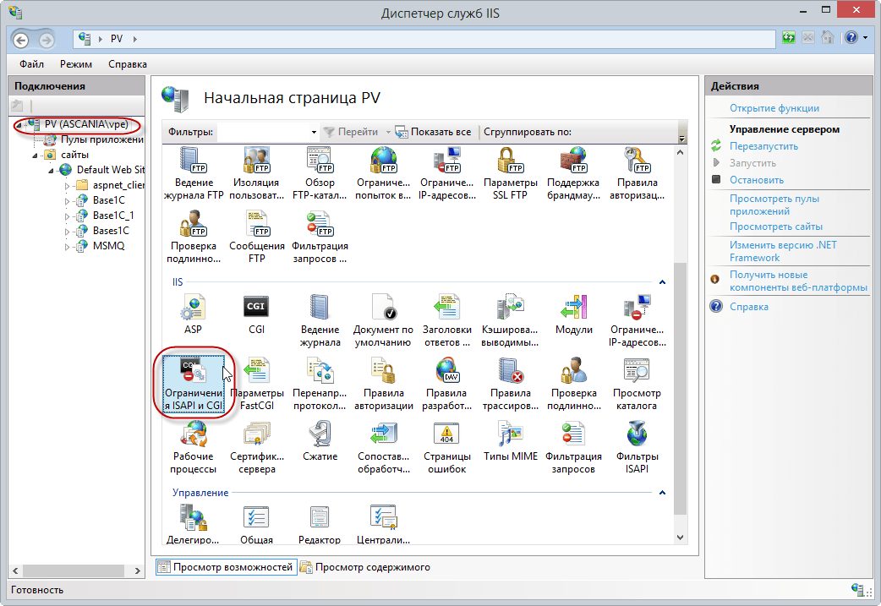
Task: Expand the Base1C tree node
Action: [x=68, y=200]
